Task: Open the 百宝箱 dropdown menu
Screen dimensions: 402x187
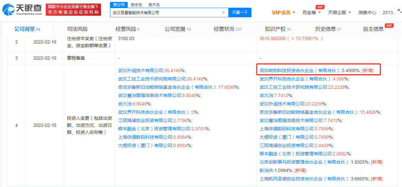Action: (x=312, y=12)
